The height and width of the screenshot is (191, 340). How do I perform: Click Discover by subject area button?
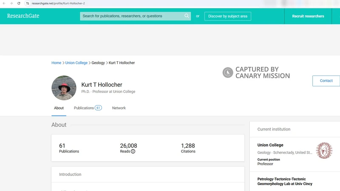[x=227, y=16]
